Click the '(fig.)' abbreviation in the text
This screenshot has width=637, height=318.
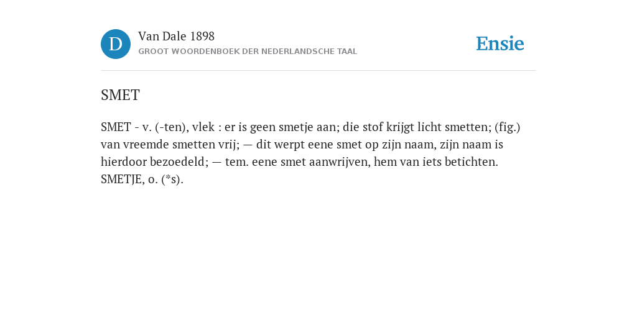point(508,127)
